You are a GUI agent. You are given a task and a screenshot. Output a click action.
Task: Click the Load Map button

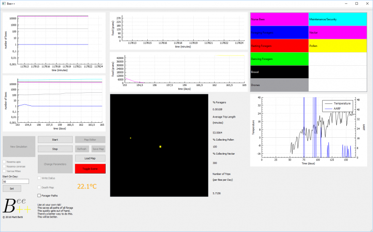(90, 158)
